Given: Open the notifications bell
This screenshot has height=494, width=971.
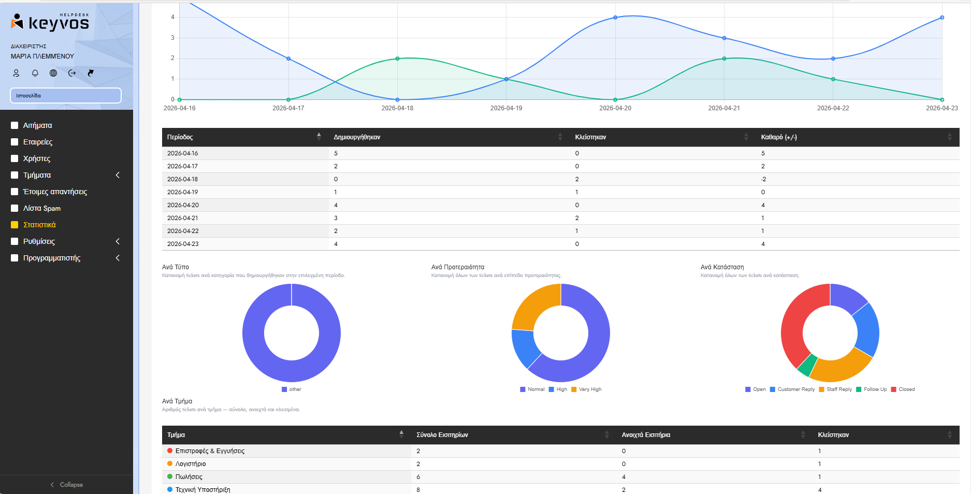Looking at the screenshot, I should tap(35, 73).
